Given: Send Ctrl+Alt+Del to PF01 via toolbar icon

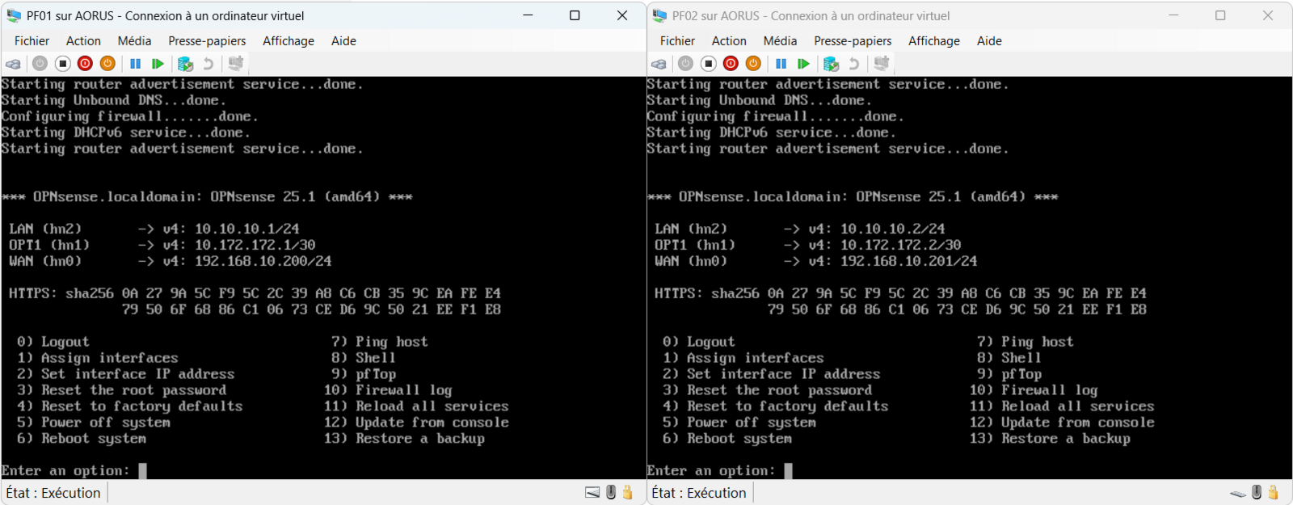Looking at the screenshot, I should point(13,64).
